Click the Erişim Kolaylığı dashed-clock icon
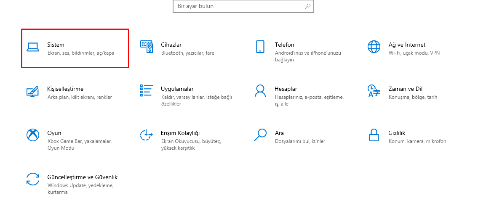This screenshot has width=486, height=206. pyautogui.click(x=146, y=135)
